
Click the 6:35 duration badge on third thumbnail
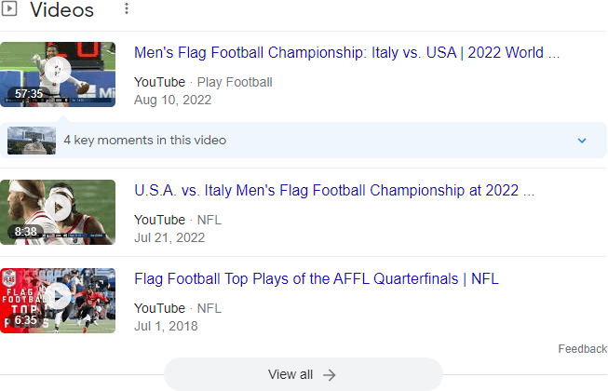coord(25,319)
